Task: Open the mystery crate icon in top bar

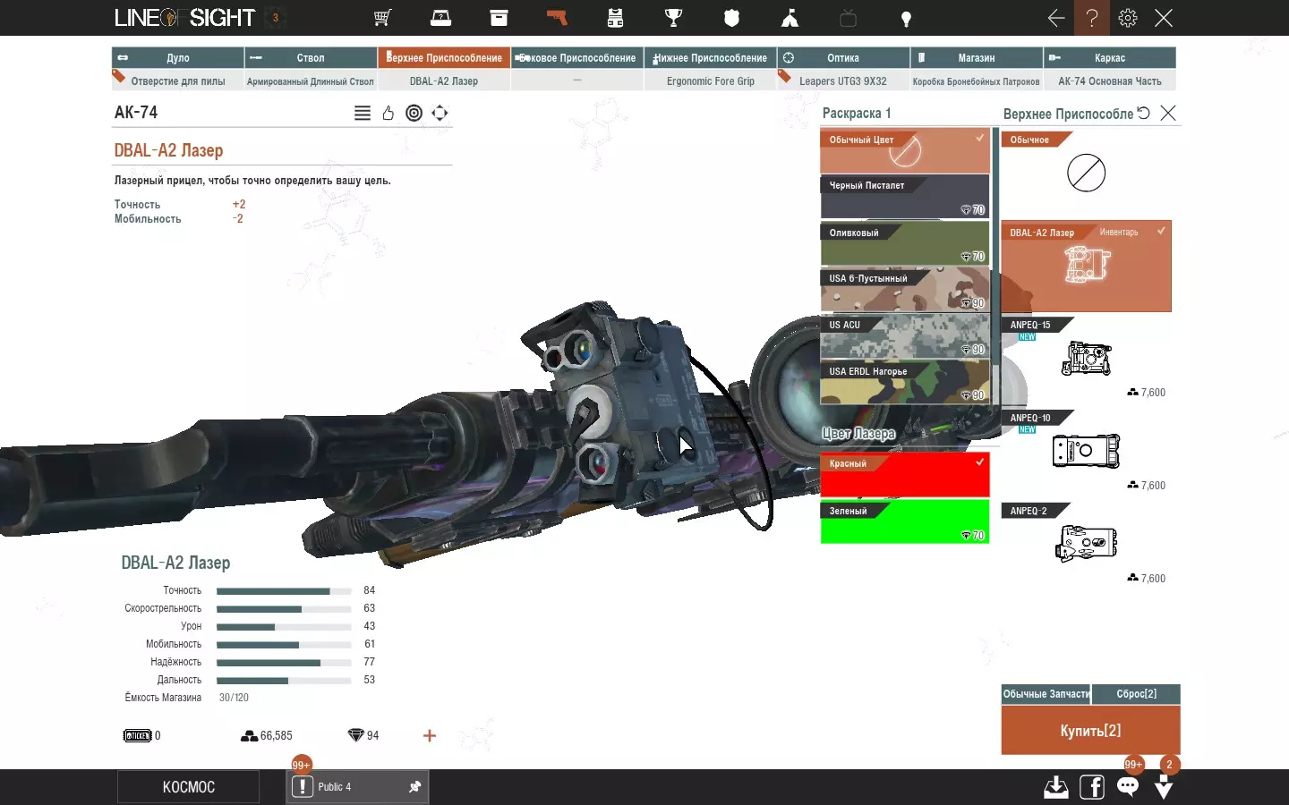Action: click(441, 18)
